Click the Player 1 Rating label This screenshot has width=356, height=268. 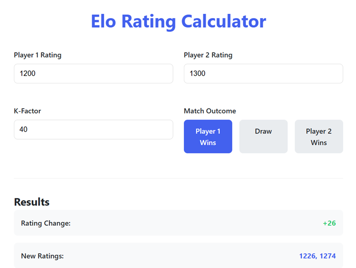coord(38,55)
